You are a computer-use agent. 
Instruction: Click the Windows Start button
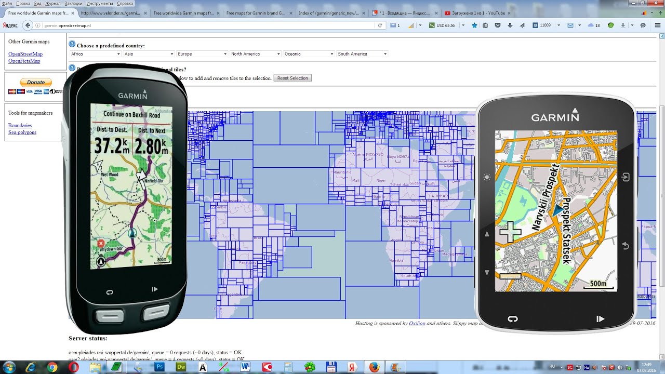click(x=9, y=367)
